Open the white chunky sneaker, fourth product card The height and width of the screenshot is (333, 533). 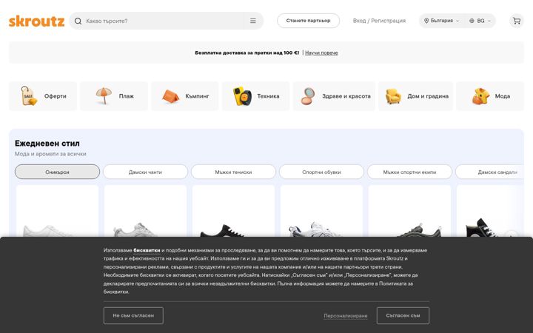321,211
